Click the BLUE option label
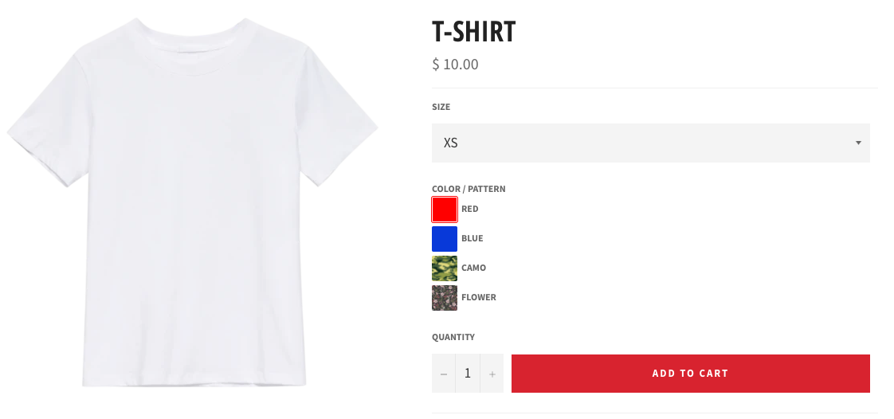This screenshot has height=419, width=894. click(x=472, y=238)
